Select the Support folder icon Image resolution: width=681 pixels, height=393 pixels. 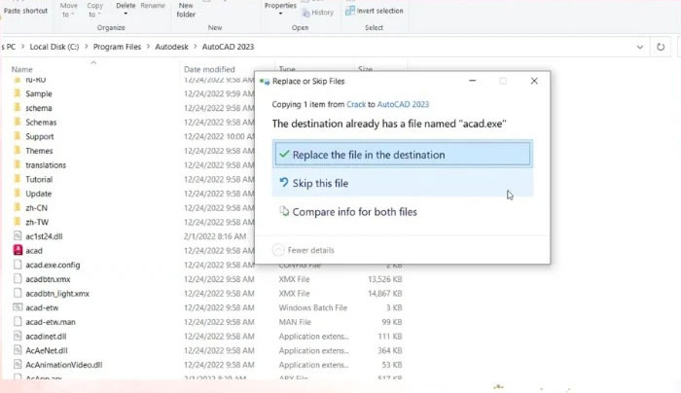[x=18, y=136]
